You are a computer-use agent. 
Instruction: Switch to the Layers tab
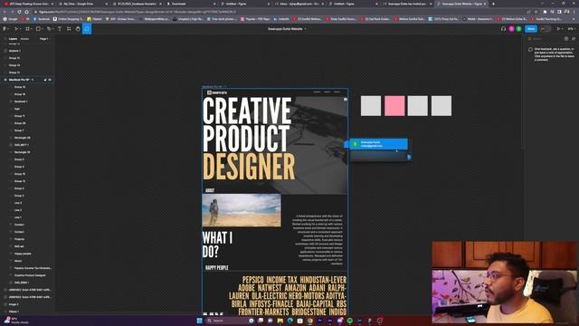point(13,39)
